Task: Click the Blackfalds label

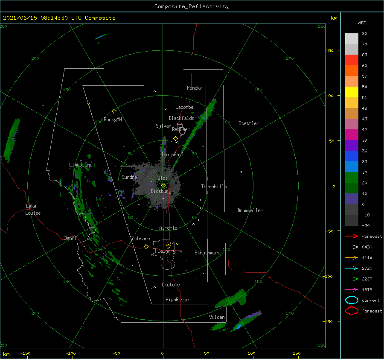Action: pos(181,118)
